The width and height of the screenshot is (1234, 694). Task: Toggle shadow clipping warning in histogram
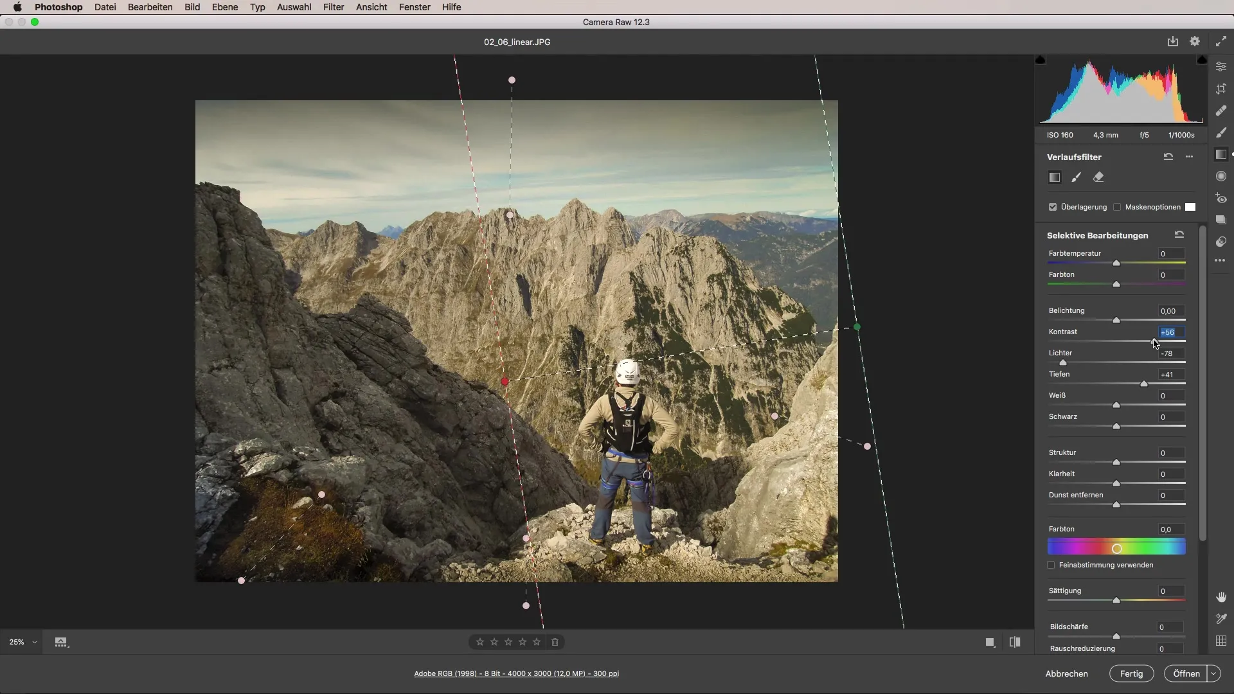click(x=1041, y=60)
